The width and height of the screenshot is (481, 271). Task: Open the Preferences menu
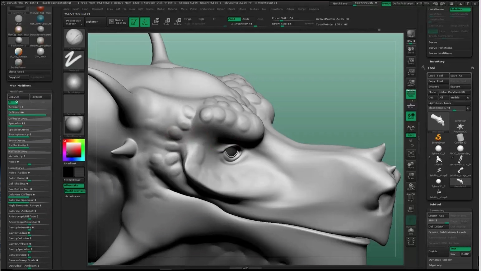[207, 9]
